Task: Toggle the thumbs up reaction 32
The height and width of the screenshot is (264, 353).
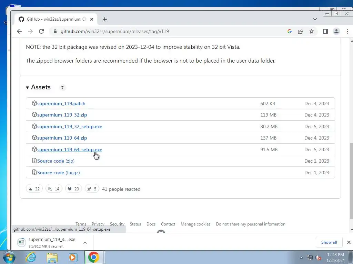Action: [x=34, y=189]
